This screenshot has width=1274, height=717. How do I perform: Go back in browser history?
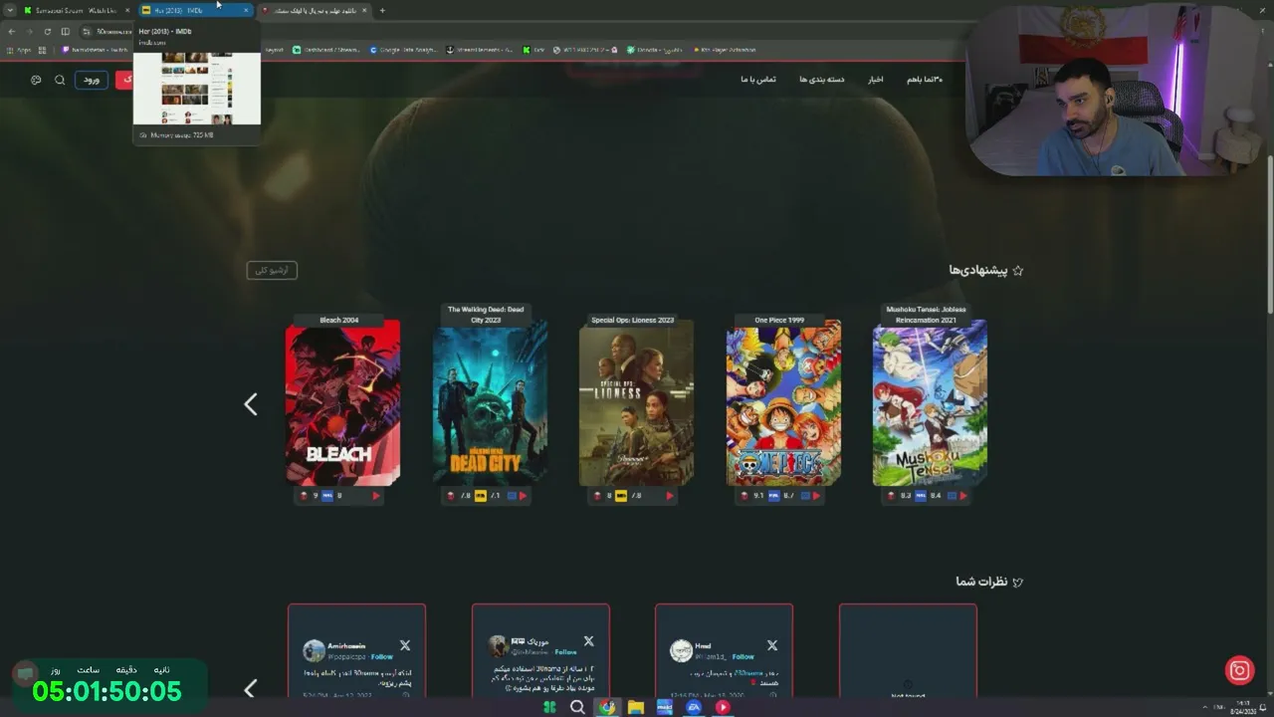click(x=11, y=32)
